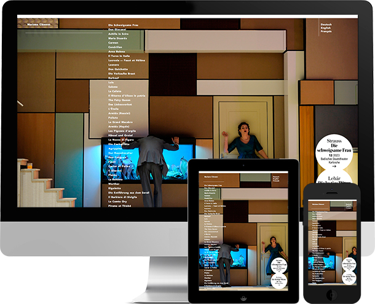This screenshot has height=304, width=375.
Task: Select Castor et Pollux in the monitor list
Action: [119, 166]
